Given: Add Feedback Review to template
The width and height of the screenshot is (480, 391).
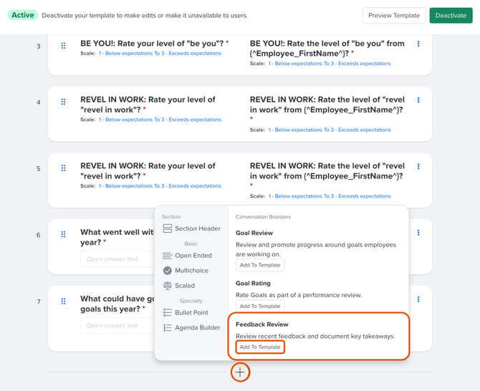Looking at the screenshot, I should point(260,347).
